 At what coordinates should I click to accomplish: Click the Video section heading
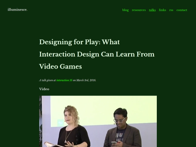coord(44,89)
